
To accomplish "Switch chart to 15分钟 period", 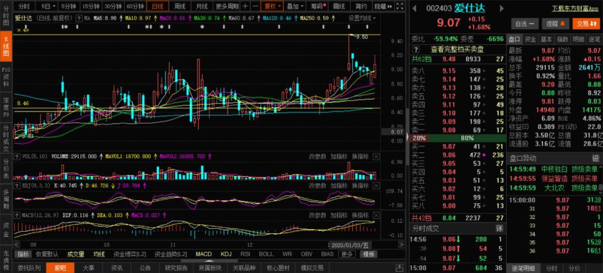I will pyautogui.click(x=91, y=6).
